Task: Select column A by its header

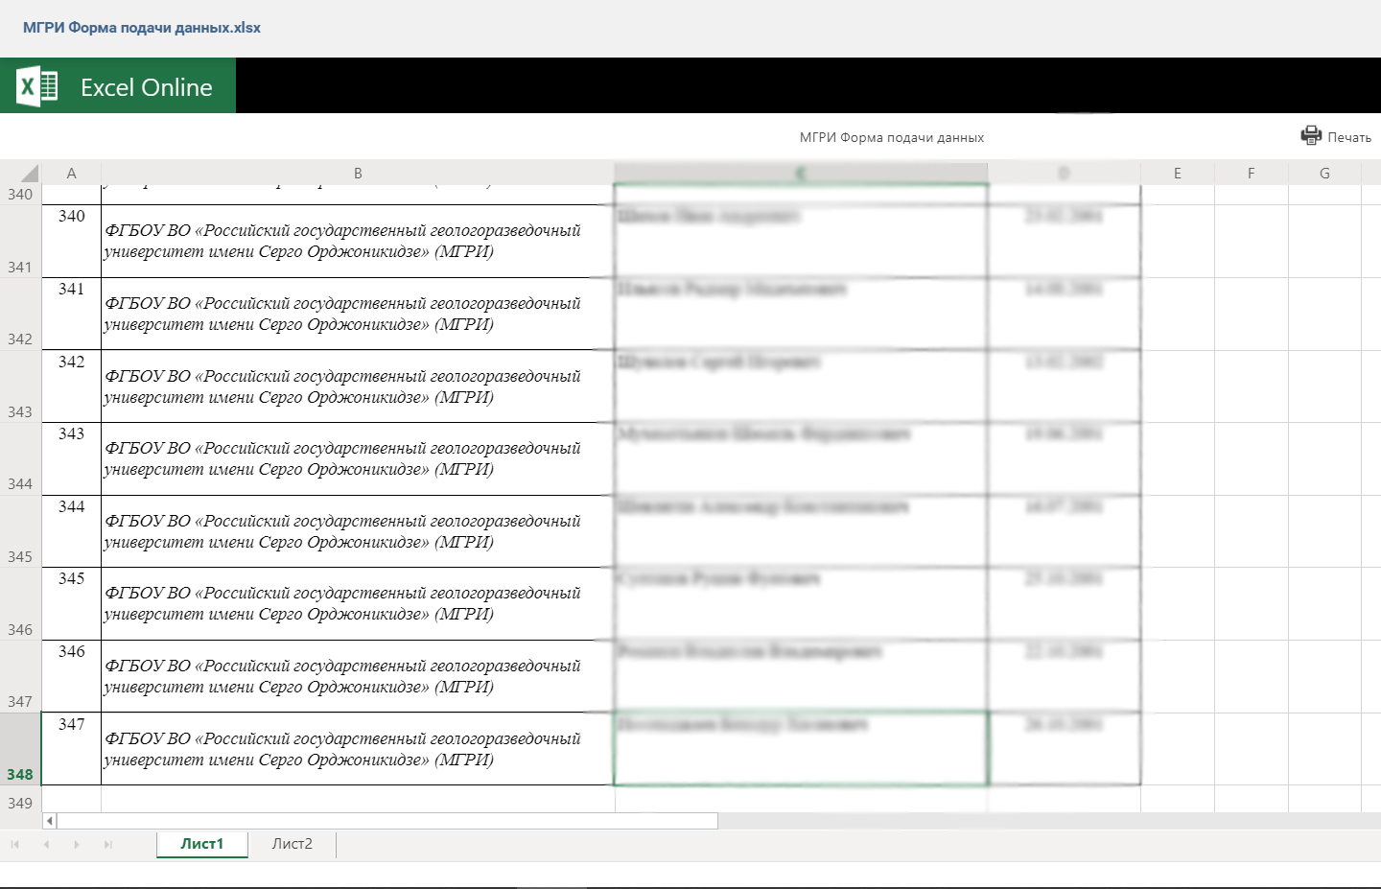Action: point(71,174)
